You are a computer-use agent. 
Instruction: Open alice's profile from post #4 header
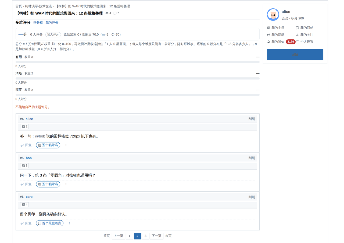[x=29, y=119]
